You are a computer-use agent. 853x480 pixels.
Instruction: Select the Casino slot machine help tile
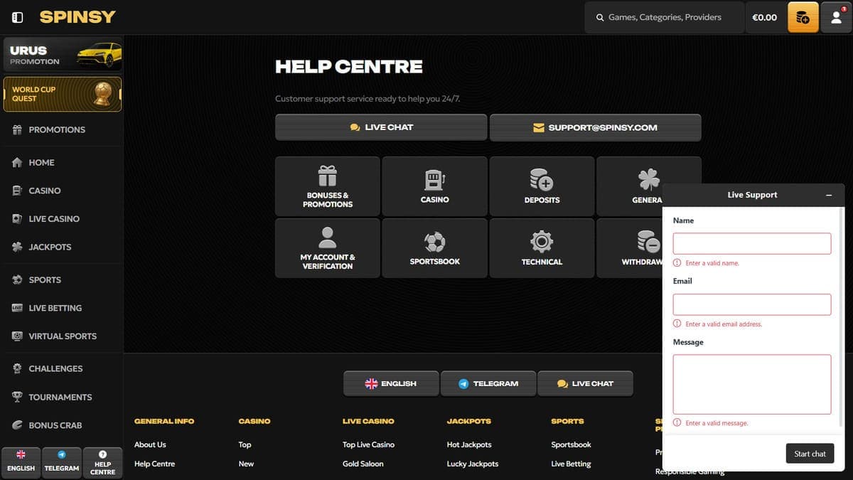435,186
